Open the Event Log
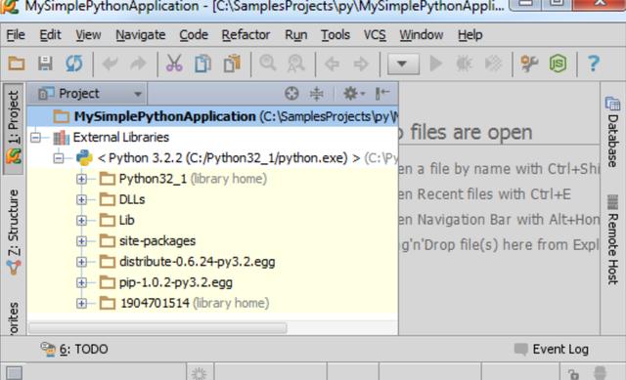Image resolution: width=626 pixels, height=380 pixels. coord(552,350)
